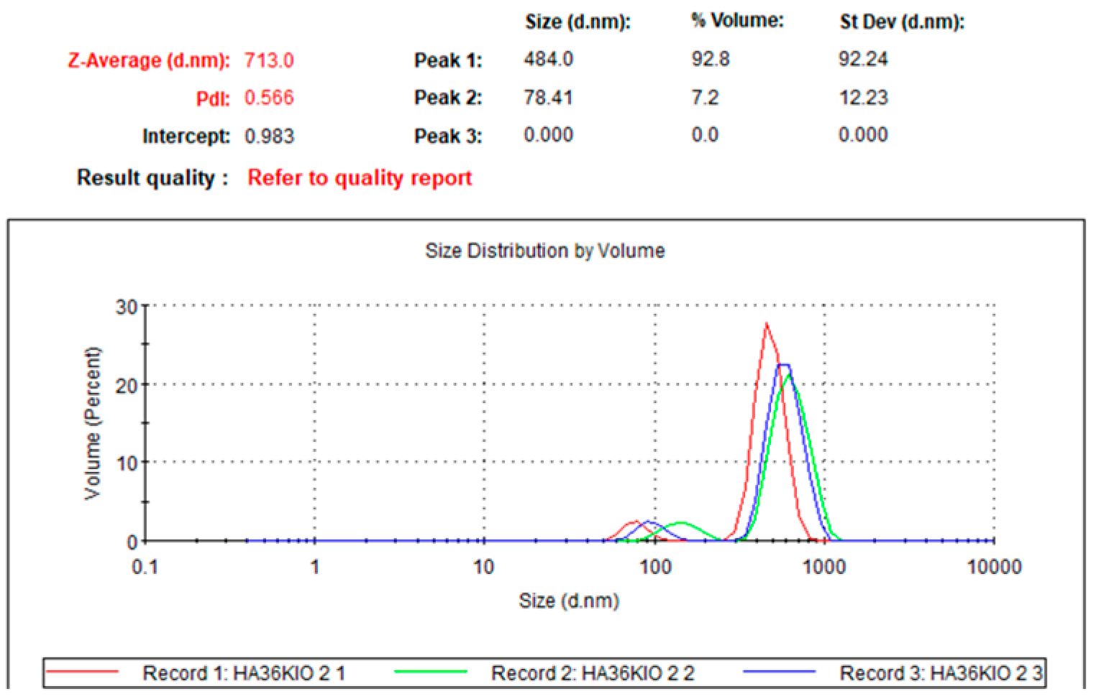This screenshot has height=699, width=1096.
Task: Click the Volume (Percent) y-axis label
Action: (92, 423)
